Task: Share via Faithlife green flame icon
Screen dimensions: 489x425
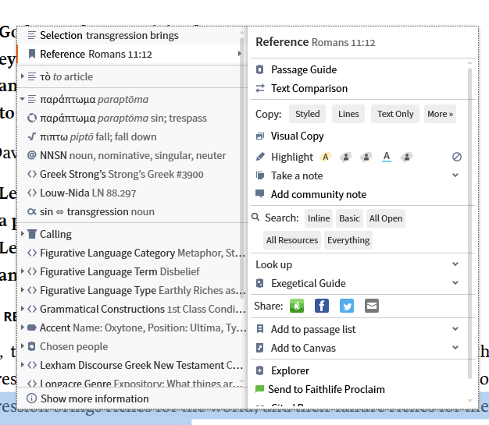Action: (x=297, y=306)
